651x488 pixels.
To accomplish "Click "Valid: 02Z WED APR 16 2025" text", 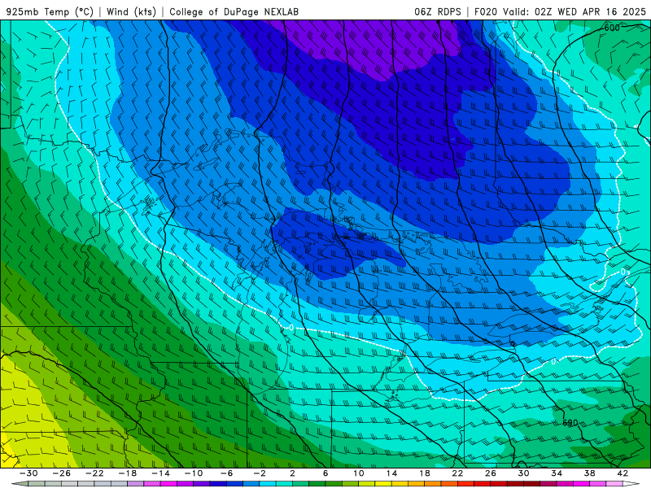I will 575,11.
